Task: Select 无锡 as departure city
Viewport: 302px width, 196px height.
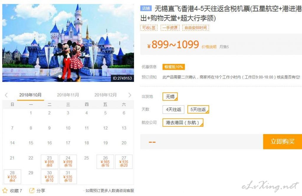Action: tap(170, 96)
